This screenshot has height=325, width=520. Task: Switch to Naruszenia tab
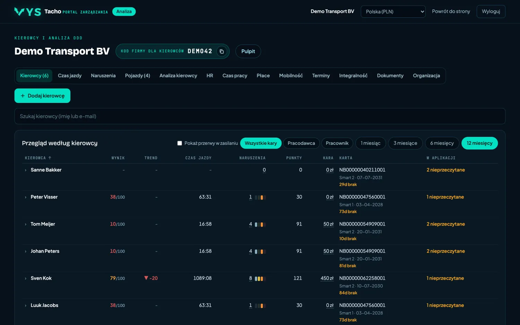103,76
